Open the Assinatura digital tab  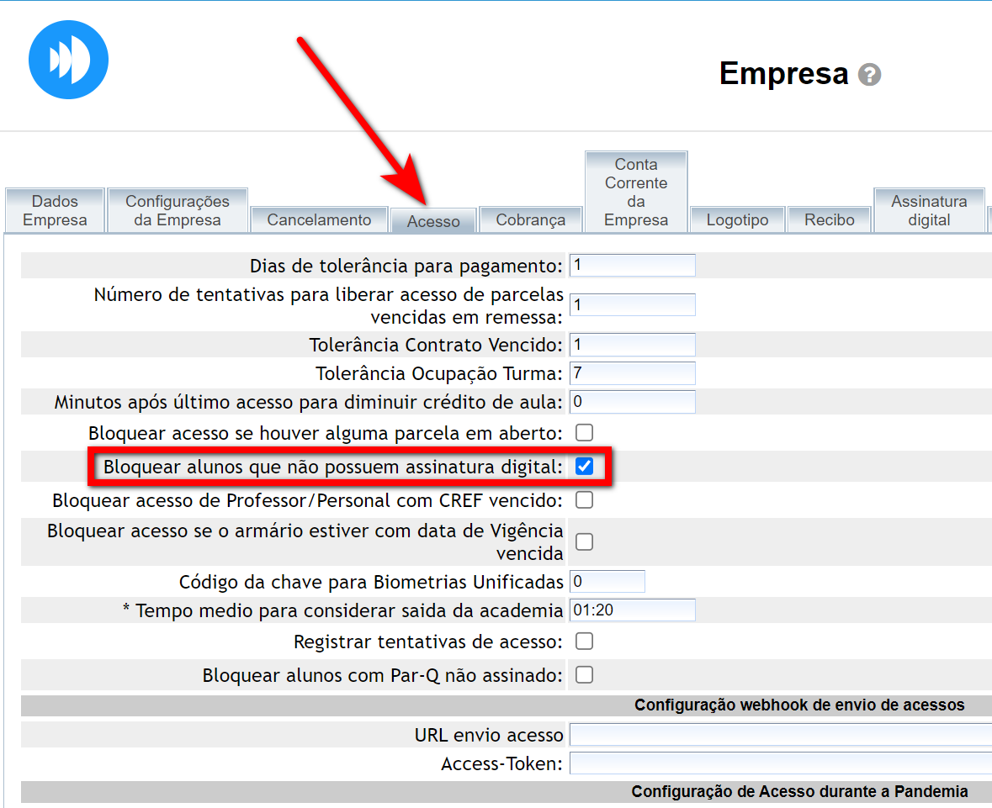[x=929, y=210]
